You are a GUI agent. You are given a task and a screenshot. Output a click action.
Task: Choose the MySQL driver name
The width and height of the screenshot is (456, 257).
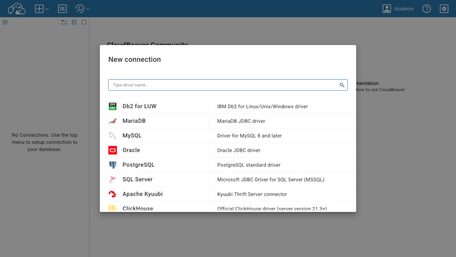point(132,135)
